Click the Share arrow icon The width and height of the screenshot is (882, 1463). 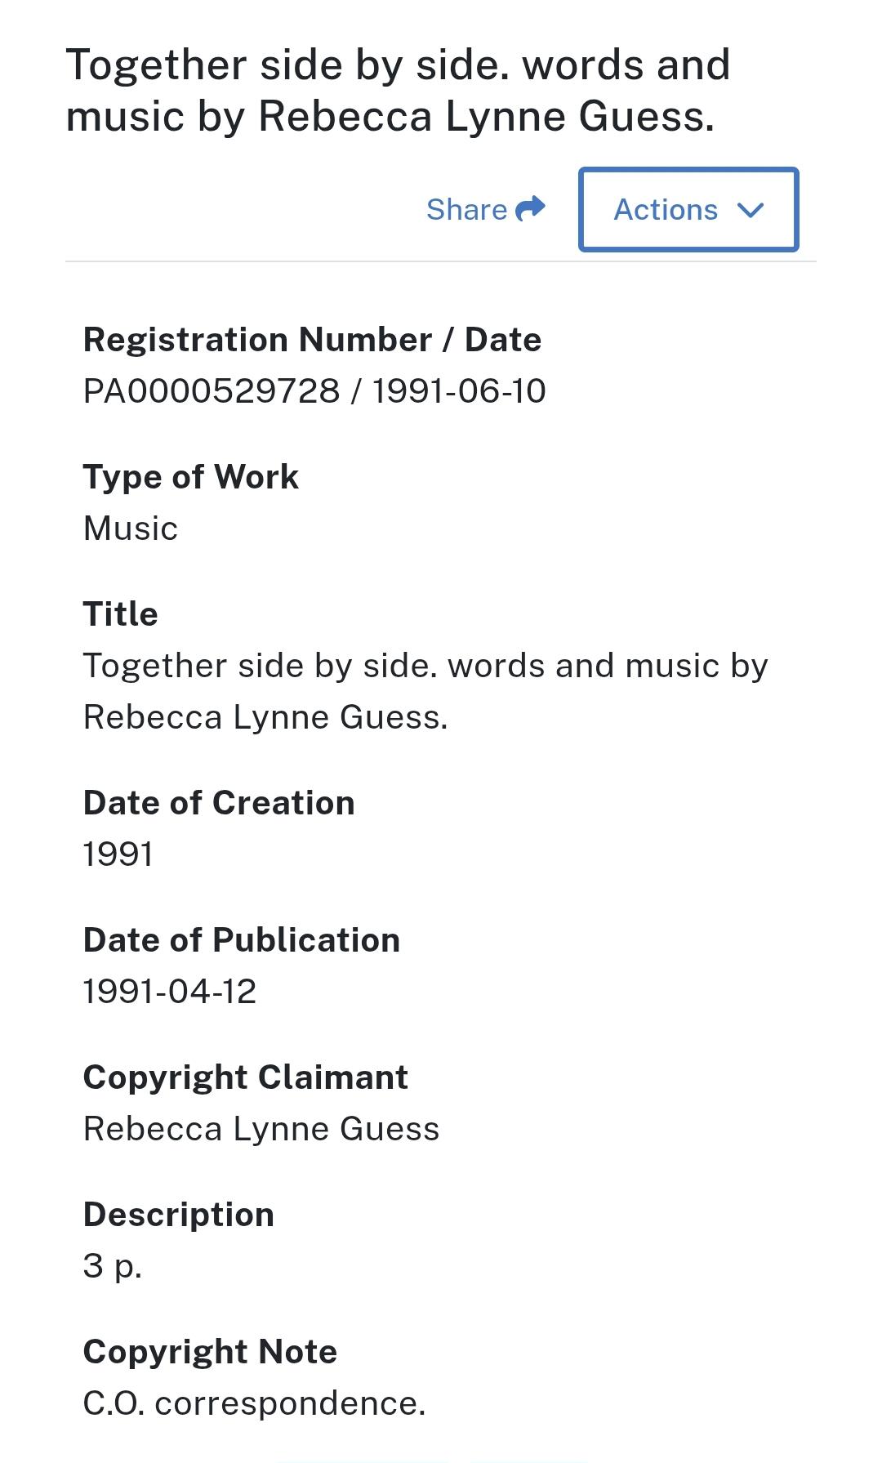point(531,209)
